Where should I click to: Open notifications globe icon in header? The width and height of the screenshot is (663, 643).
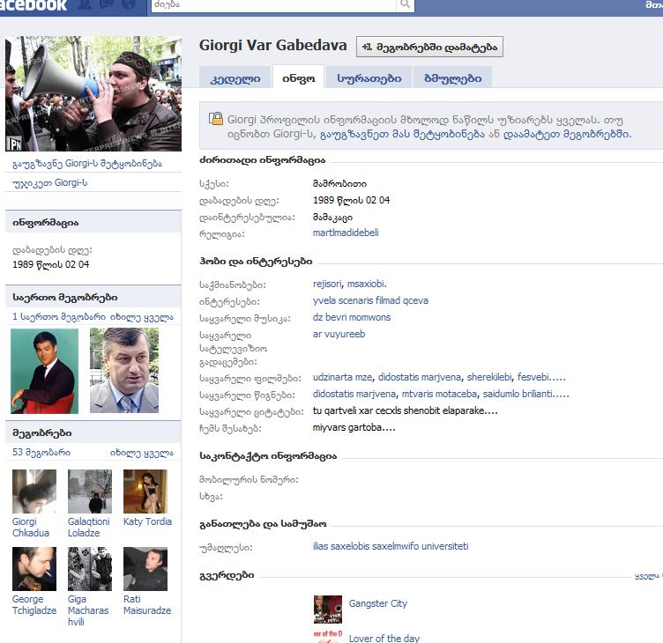pos(128,4)
